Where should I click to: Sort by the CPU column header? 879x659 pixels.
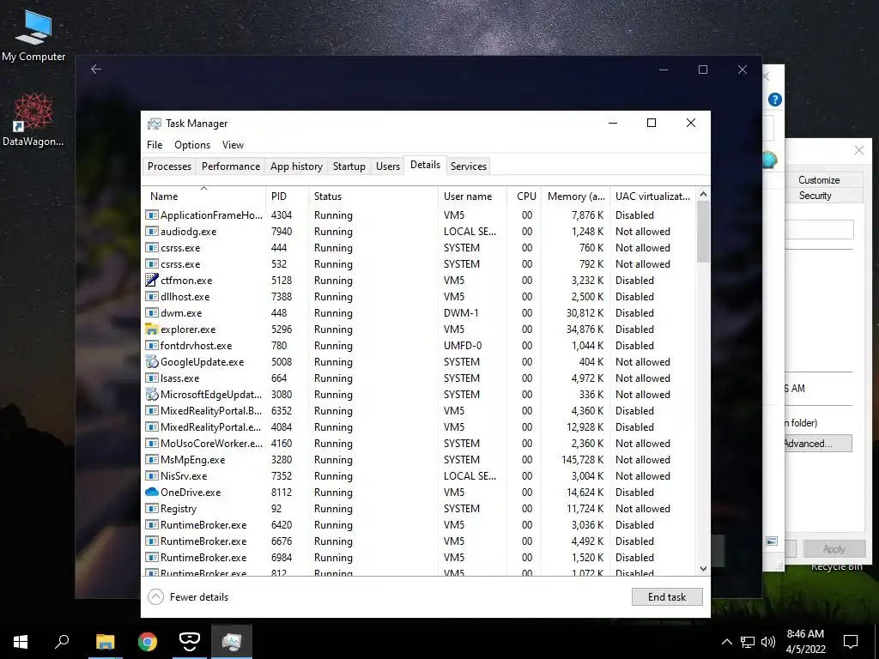tap(524, 196)
